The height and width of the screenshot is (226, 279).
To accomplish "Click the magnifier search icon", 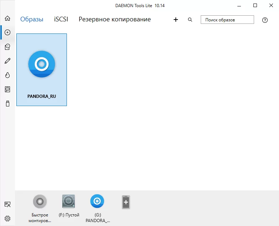I will click(190, 20).
